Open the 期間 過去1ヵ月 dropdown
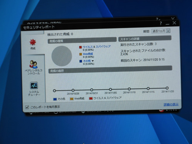Viewport: 192px width, 144px height. click(x=161, y=31)
